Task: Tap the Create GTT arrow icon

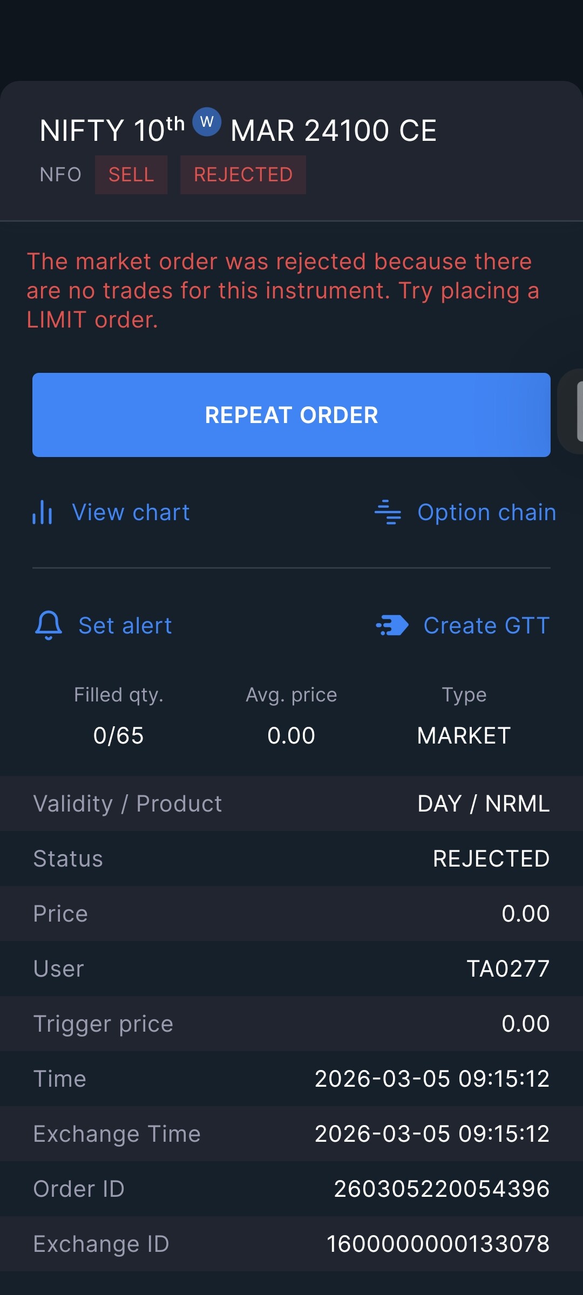Action: [x=392, y=625]
